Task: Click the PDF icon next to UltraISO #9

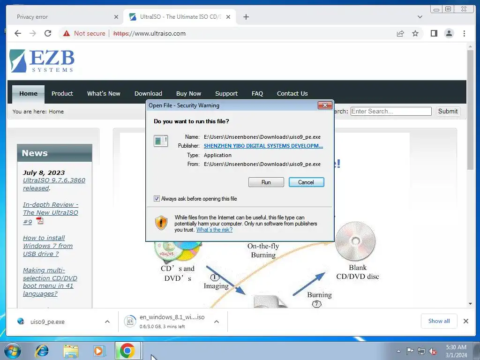Action: 40,220
